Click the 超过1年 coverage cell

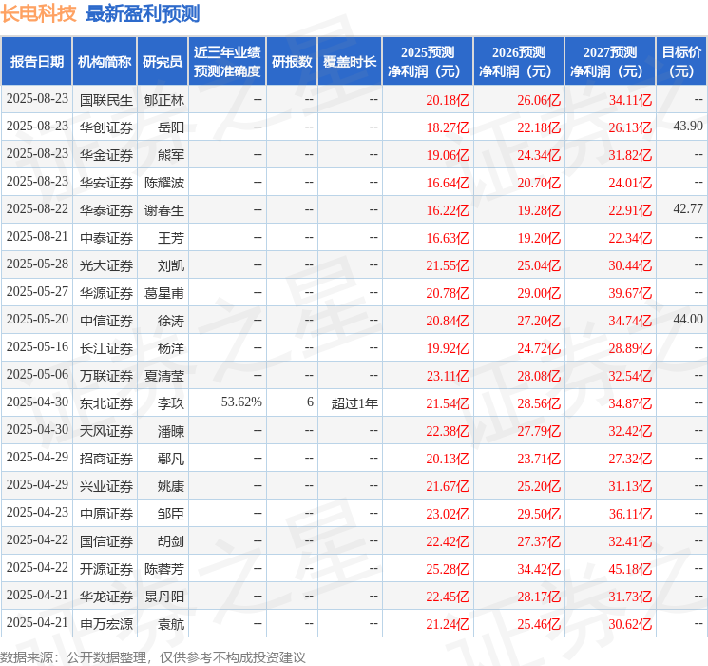click(354, 403)
